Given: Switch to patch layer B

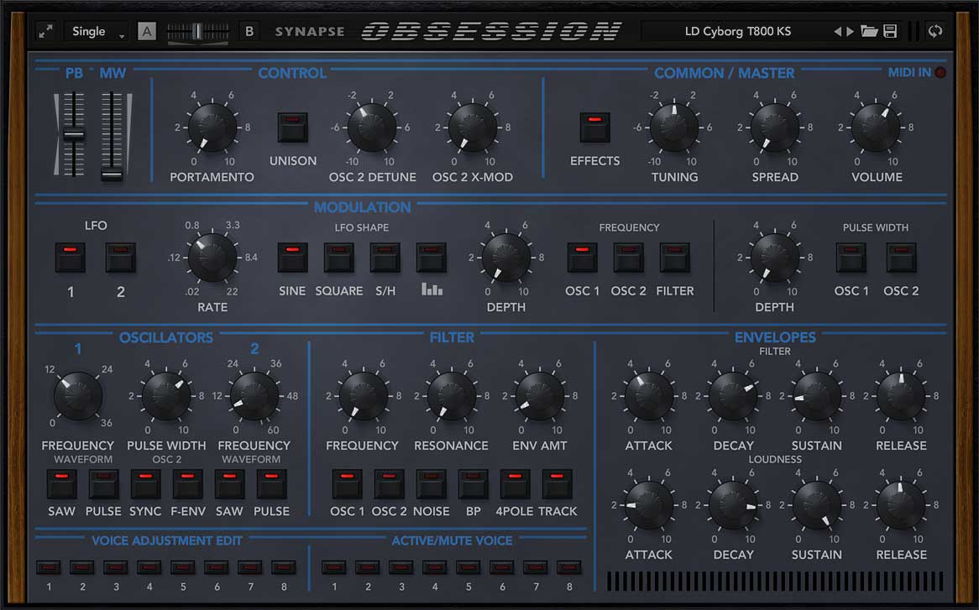Looking at the screenshot, I should coord(249,30).
